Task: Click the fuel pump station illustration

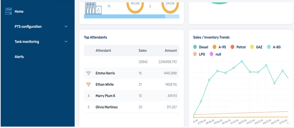Action: pos(93,8)
